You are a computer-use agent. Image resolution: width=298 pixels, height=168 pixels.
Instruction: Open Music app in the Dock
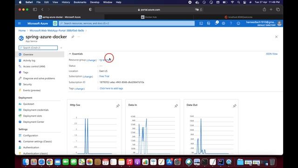tap(129, 162)
